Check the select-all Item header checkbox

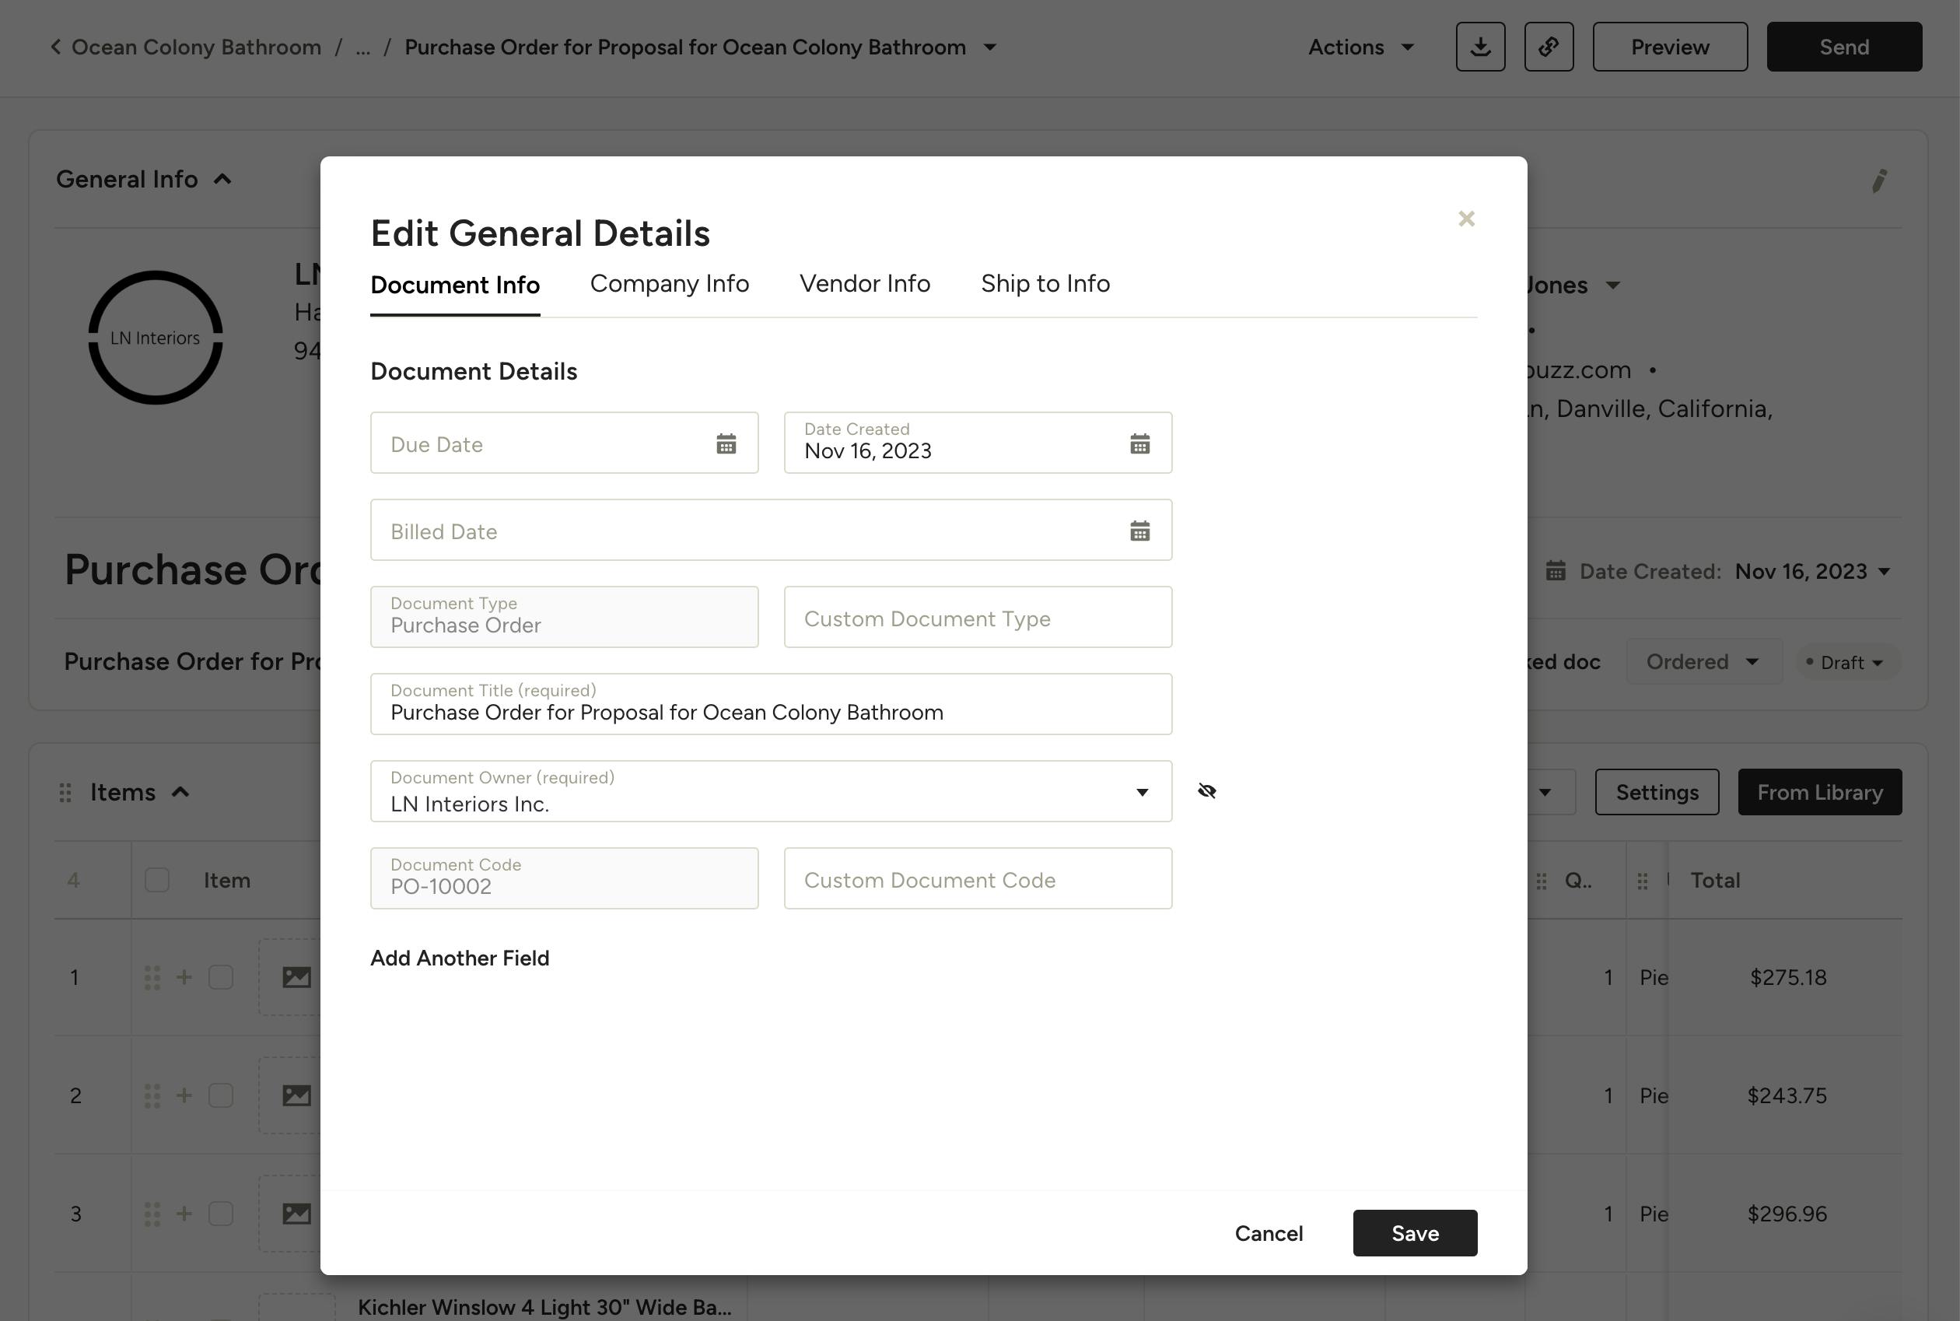pyautogui.click(x=156, y=881)
